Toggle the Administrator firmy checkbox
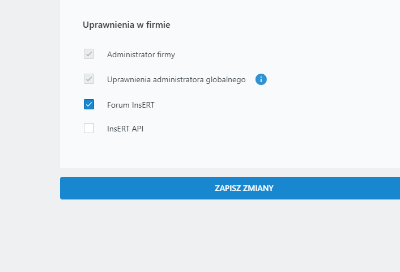 [x=89, y=54]
